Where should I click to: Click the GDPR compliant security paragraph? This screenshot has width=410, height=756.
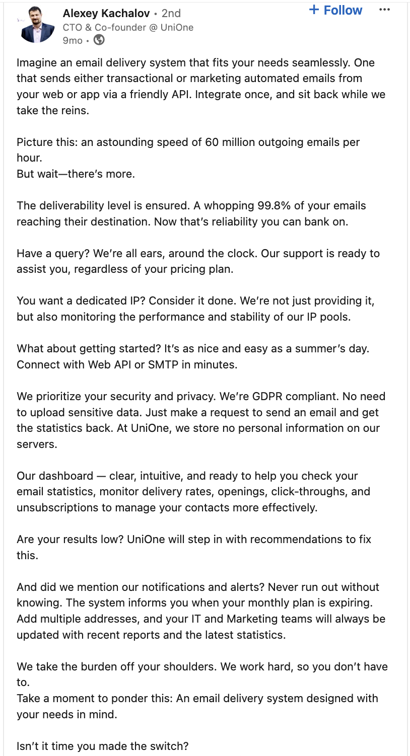(201, 420)
